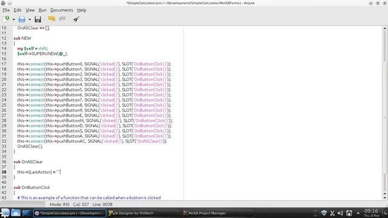Click the window title 'SimpleCalculator.pm - Anjuta'

pyautogui.click(x=190, y=3)
